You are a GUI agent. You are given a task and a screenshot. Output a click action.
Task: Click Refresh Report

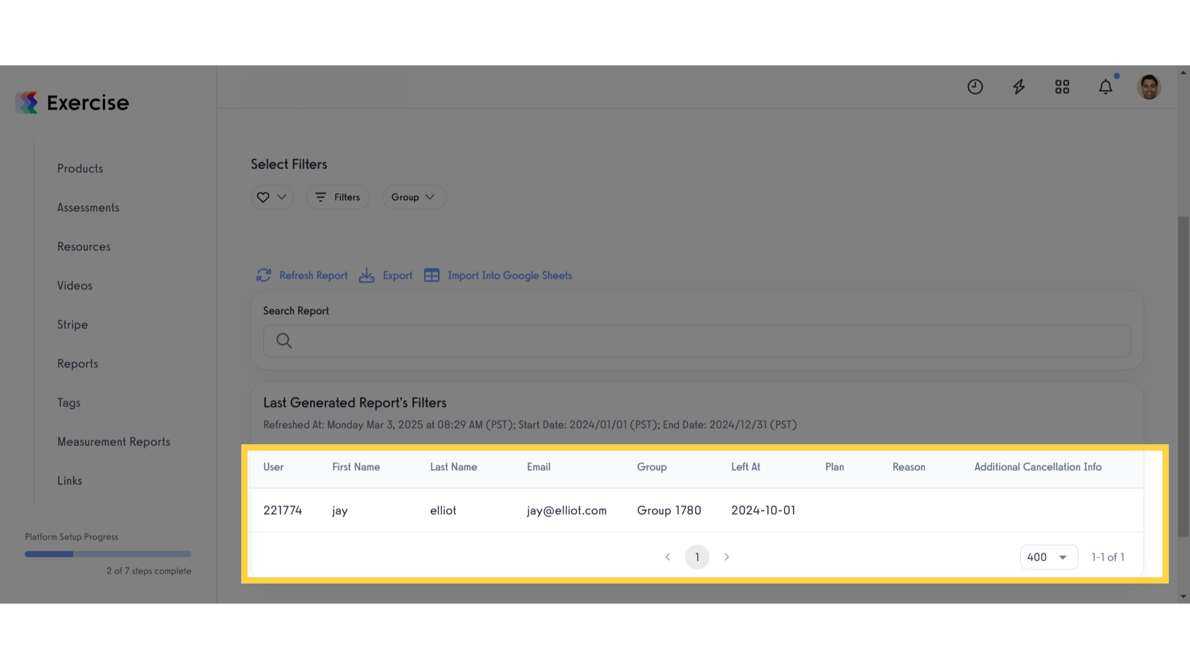point(313,276)
